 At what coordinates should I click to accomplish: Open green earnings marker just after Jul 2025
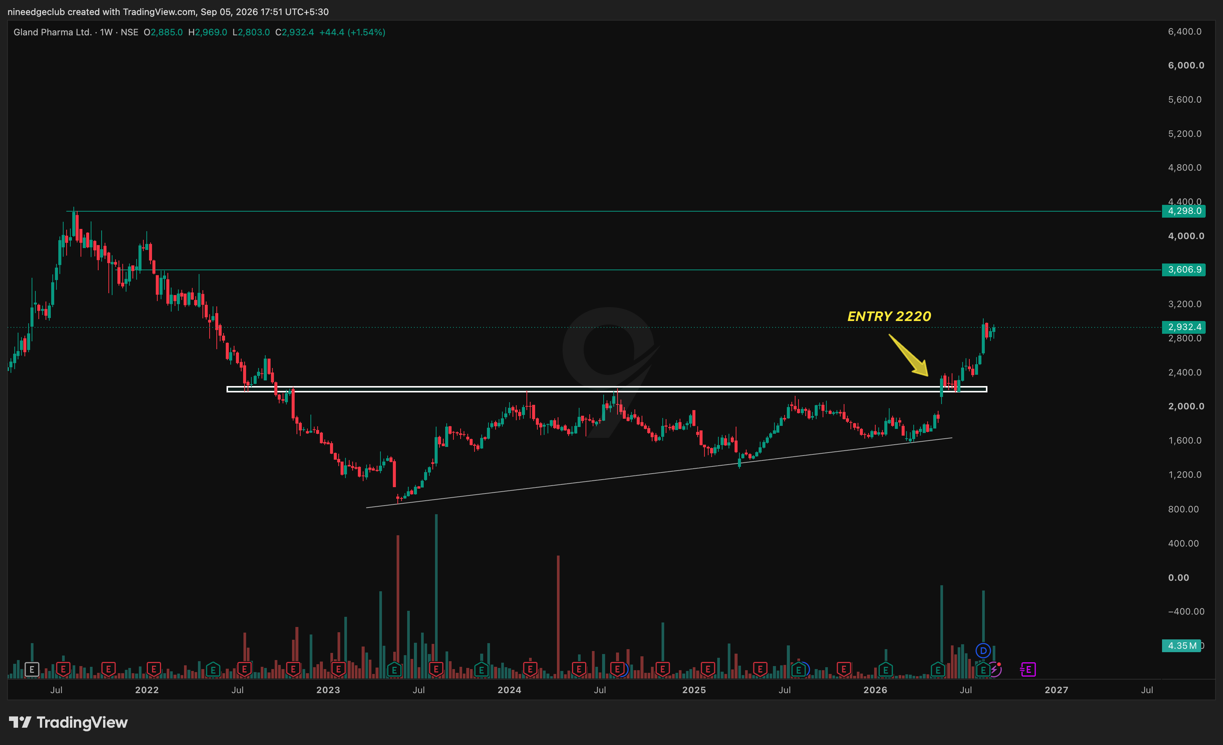coord(798,670)
